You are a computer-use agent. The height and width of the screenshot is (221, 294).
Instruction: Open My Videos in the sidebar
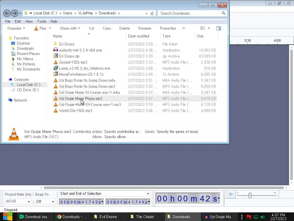[25, 59]
